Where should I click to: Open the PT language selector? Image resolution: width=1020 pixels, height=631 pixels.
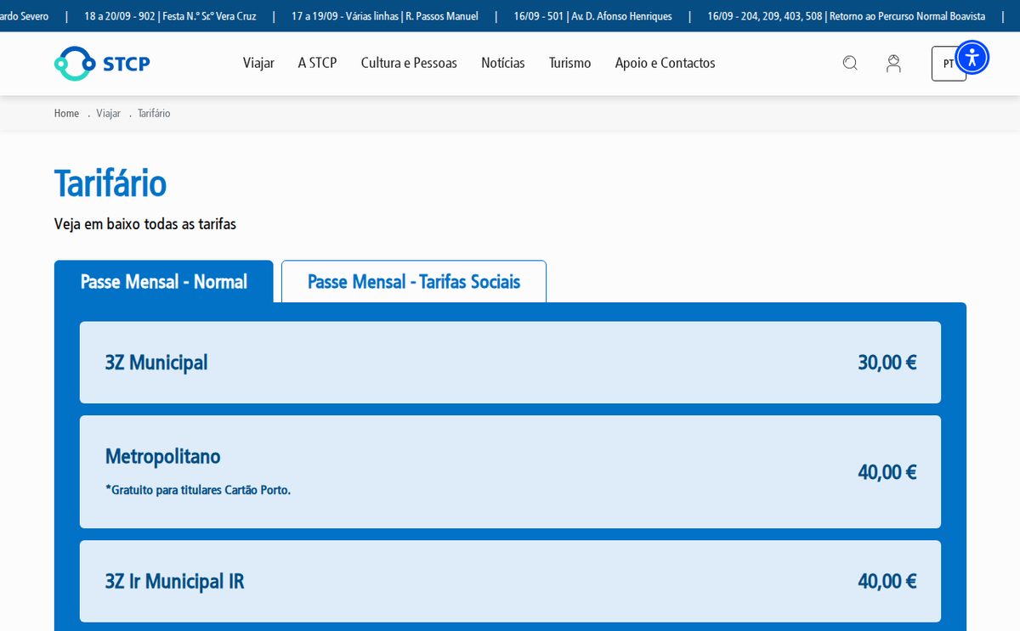[x=949, y=63]
